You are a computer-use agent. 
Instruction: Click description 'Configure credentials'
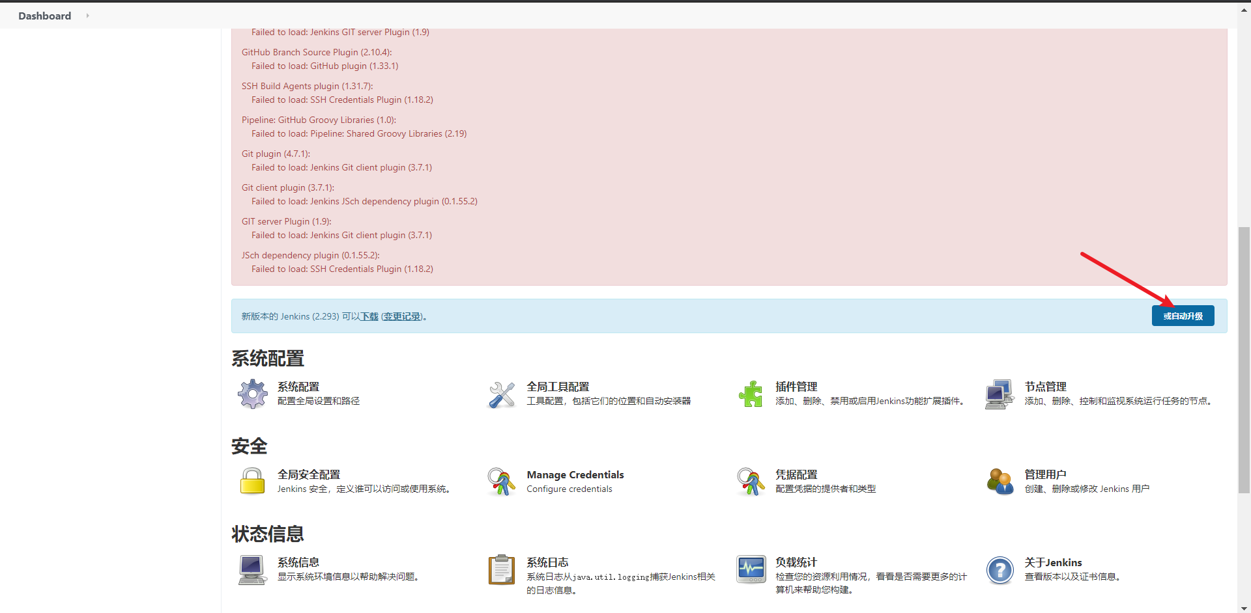click(569, 489)
